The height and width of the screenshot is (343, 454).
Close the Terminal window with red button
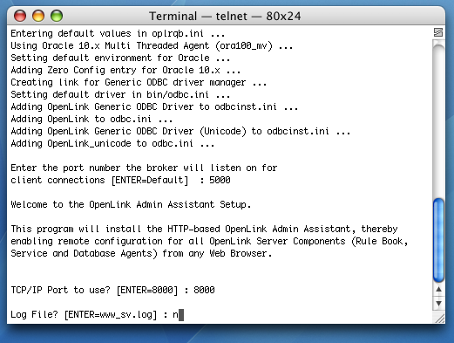click(x=20, y=16)
